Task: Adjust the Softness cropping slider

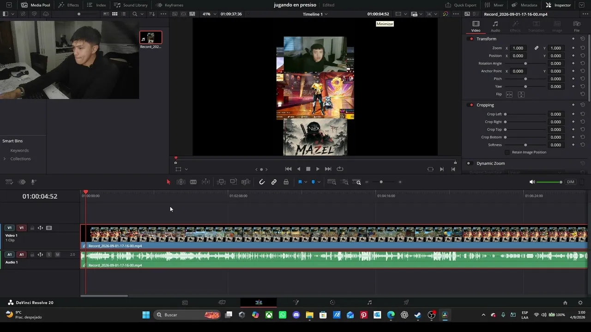Action: pos(525,145)
